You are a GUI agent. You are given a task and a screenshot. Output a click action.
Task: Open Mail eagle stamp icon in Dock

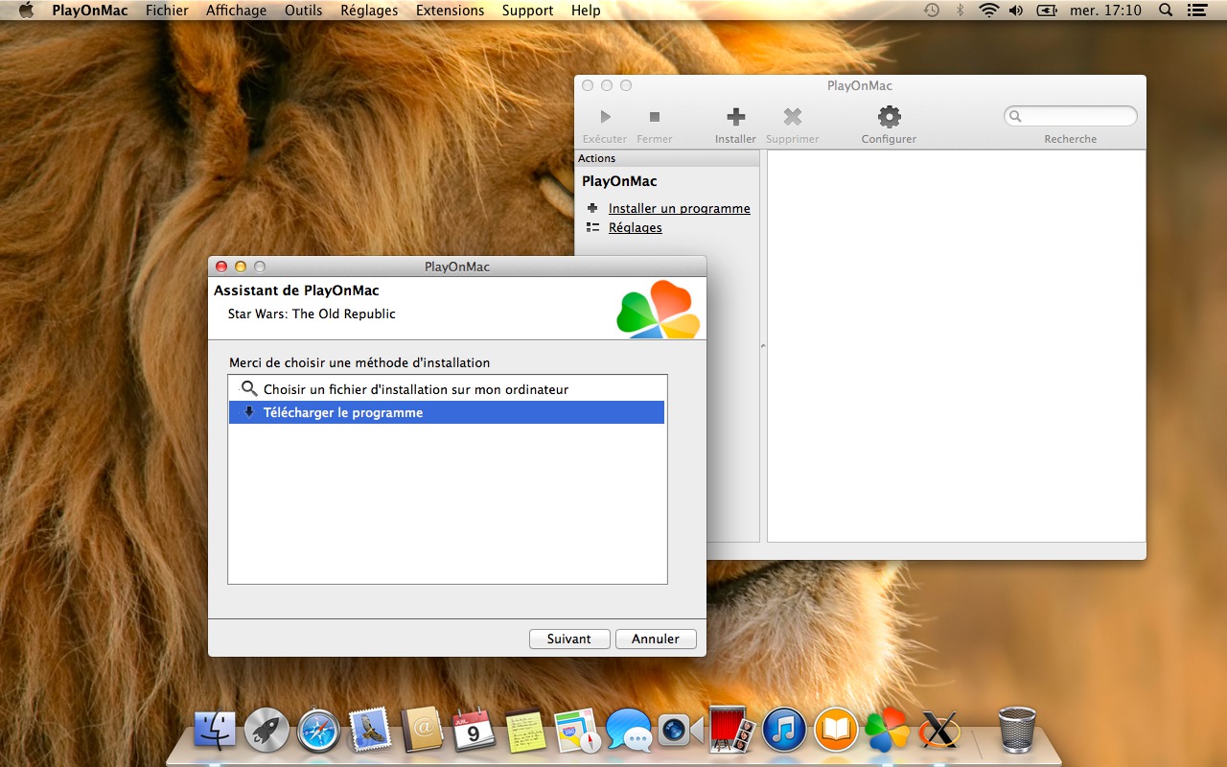click(x=370, y=731)
